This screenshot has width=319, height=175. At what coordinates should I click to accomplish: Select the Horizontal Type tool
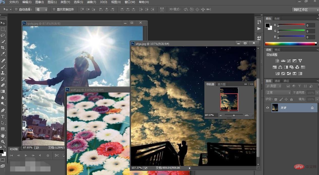click(x=3, y=116)
